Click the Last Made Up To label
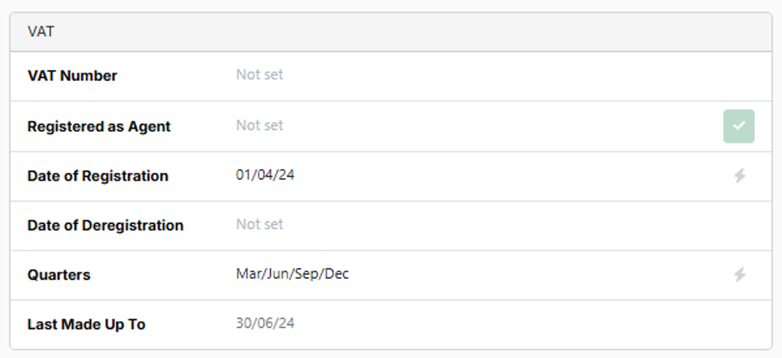This screenshot has height=358, width=782. pos(86,325)
